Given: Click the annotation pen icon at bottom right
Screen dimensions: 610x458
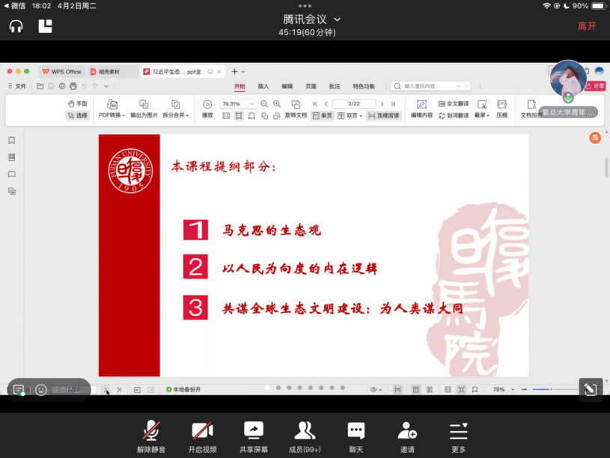Looking at the screenshot, I should point(590,389).
